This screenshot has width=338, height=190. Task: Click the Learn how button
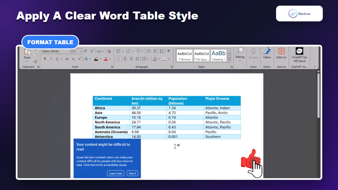[116, 173]
